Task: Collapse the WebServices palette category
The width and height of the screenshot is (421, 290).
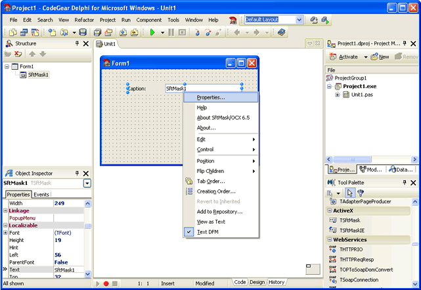Action: [x=330, y=239]
